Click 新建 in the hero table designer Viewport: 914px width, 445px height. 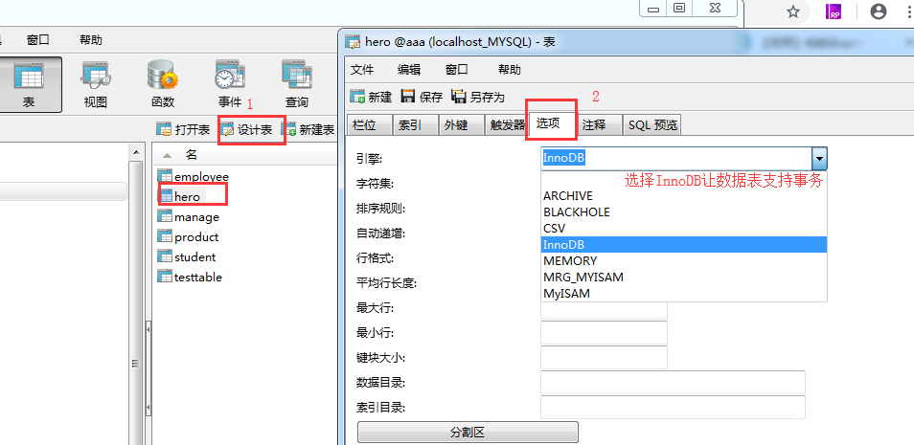371,97
